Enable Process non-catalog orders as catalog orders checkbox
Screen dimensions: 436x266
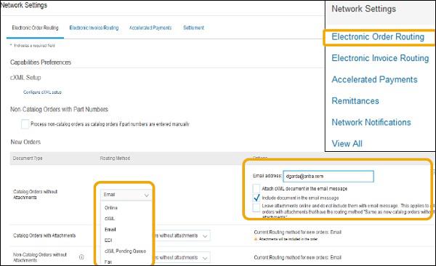coord(25,124)
